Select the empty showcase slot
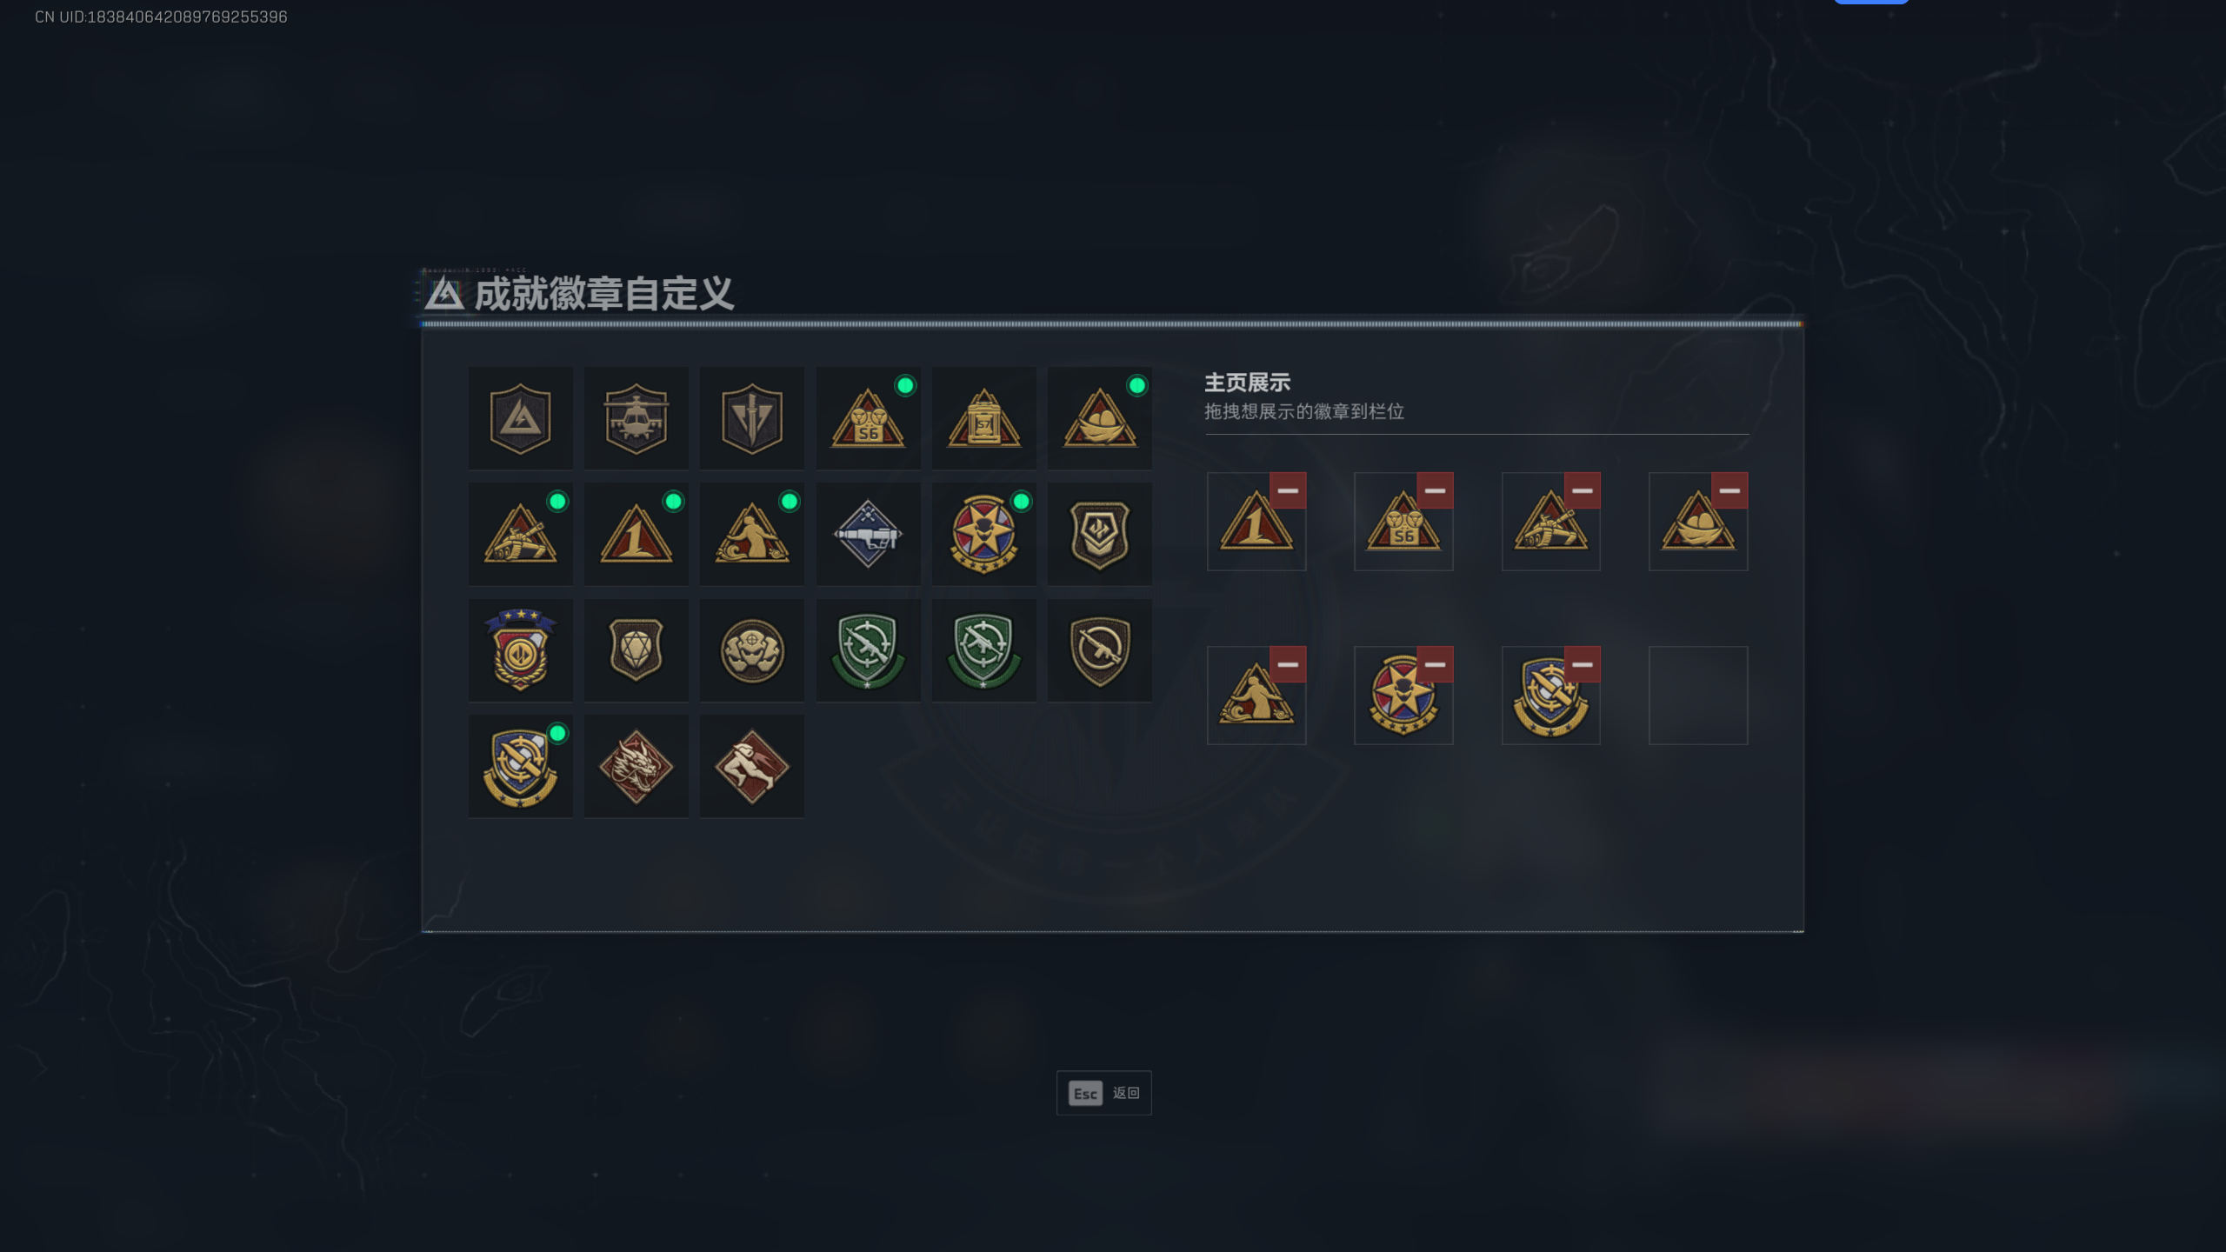 point(1698,695)
